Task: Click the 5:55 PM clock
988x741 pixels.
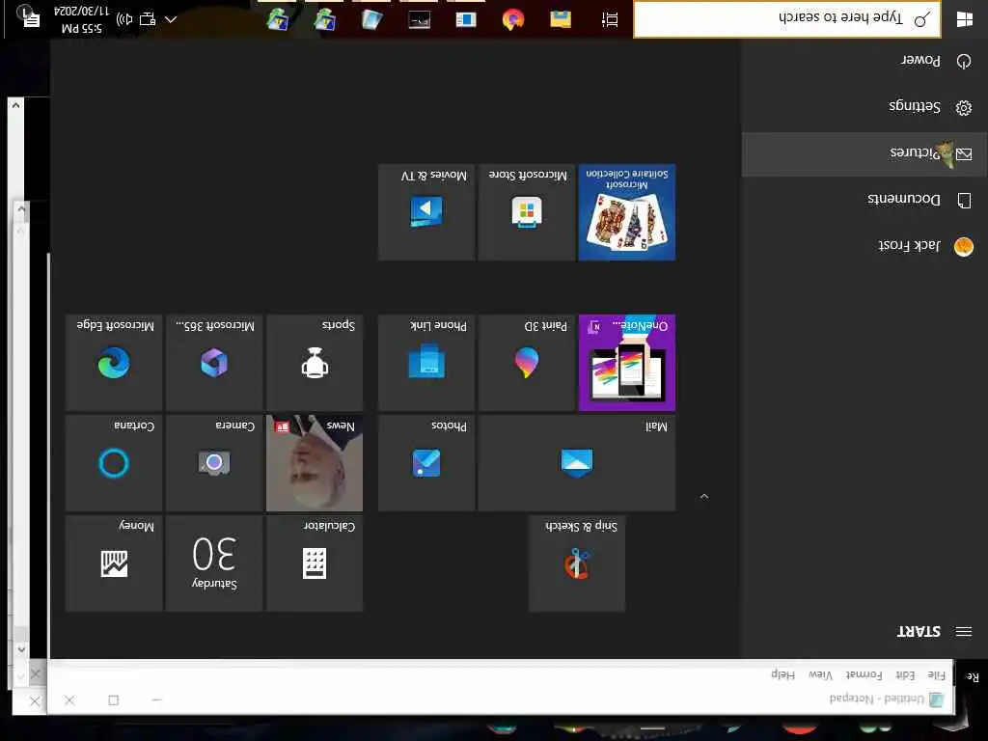Action: pos(81,19)
